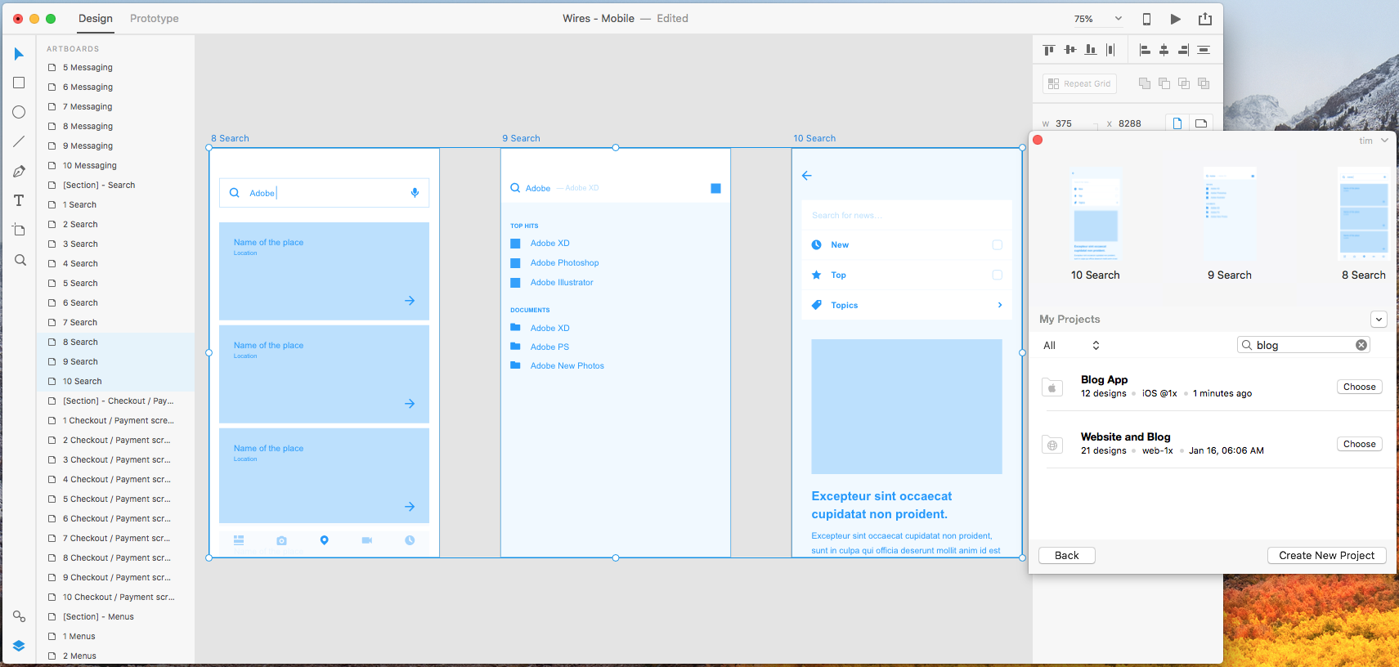Select the Pen tool
Viewport: 1399px width, 667px height.
click(19, 171)
